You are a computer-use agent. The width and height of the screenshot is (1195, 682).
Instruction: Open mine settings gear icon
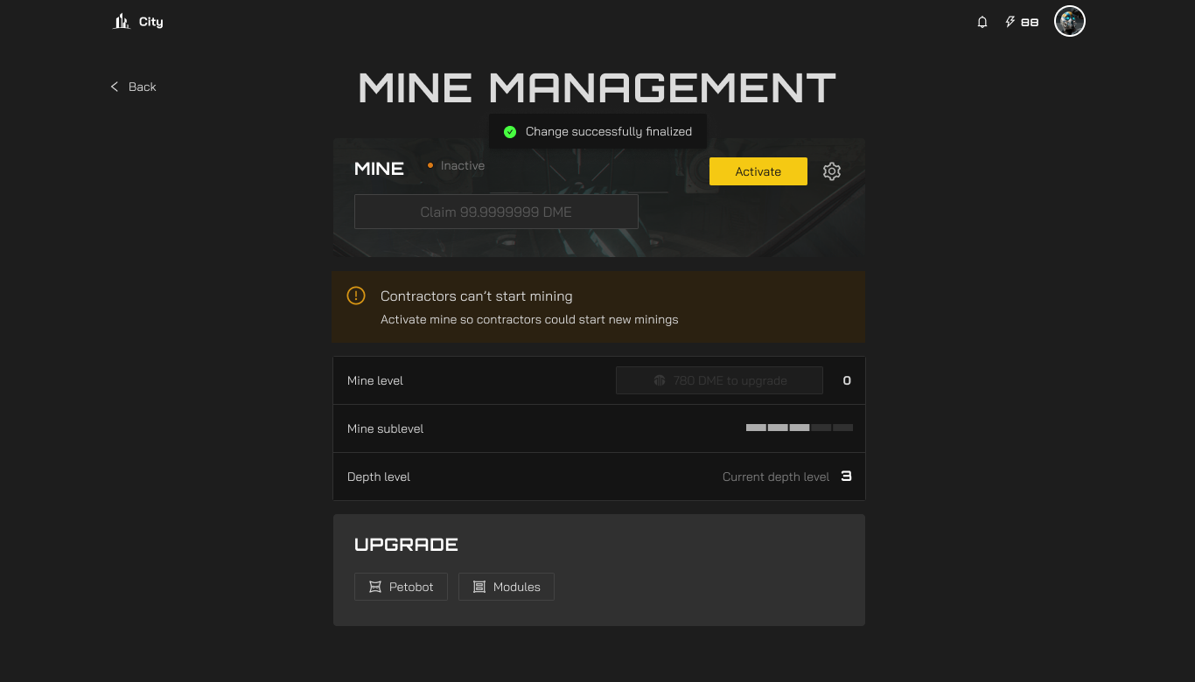click(832, 171)
